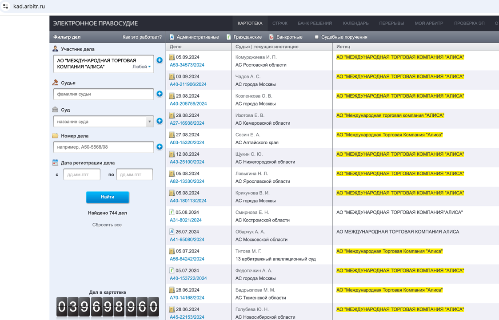This screenshot has width=499, height=320.
Task: Open case А40-180113/2024
Action: (x=188, y=201)
